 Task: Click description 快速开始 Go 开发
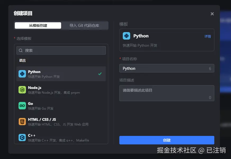[x=41, y=109]
